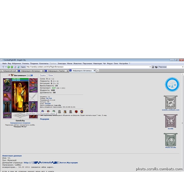Close the active Информация о Витаминыч tab
The image size is (184, 172).
point(94,71)
